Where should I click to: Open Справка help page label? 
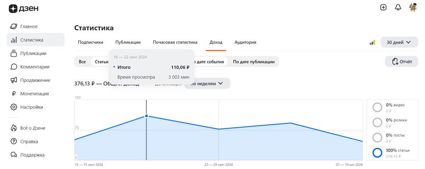tap(29, 141)
